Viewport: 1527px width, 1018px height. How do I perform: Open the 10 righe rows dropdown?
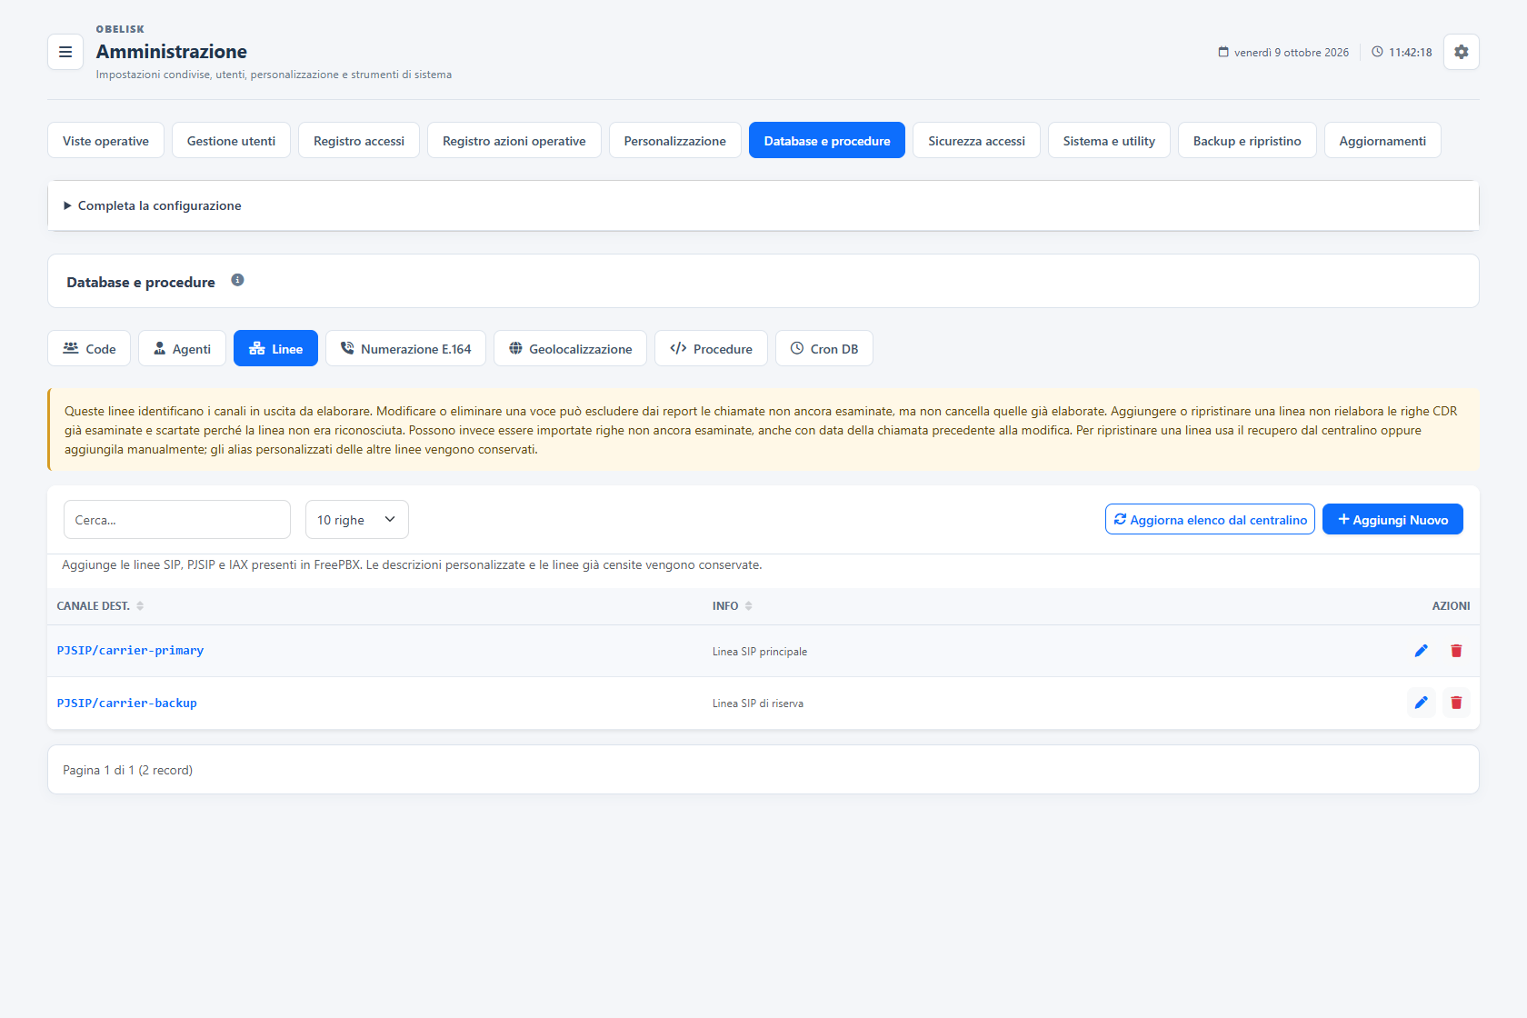(357, 520)
